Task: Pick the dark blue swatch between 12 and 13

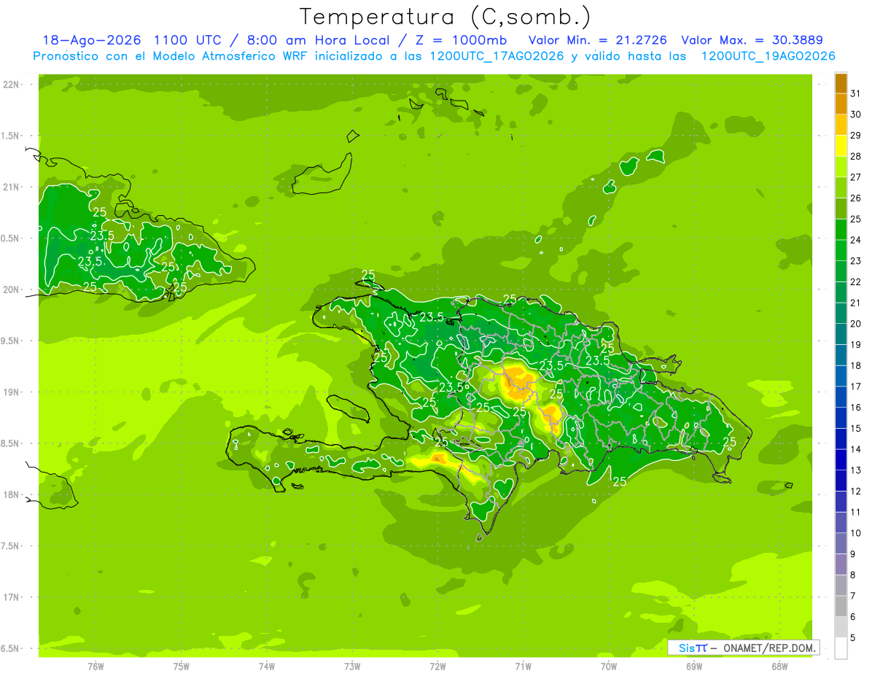Action: click(841, 481)
